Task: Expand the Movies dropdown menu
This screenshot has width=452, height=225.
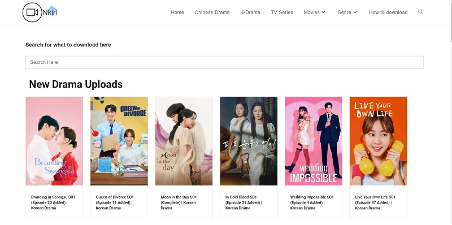Action: click(x=315, y=12)
